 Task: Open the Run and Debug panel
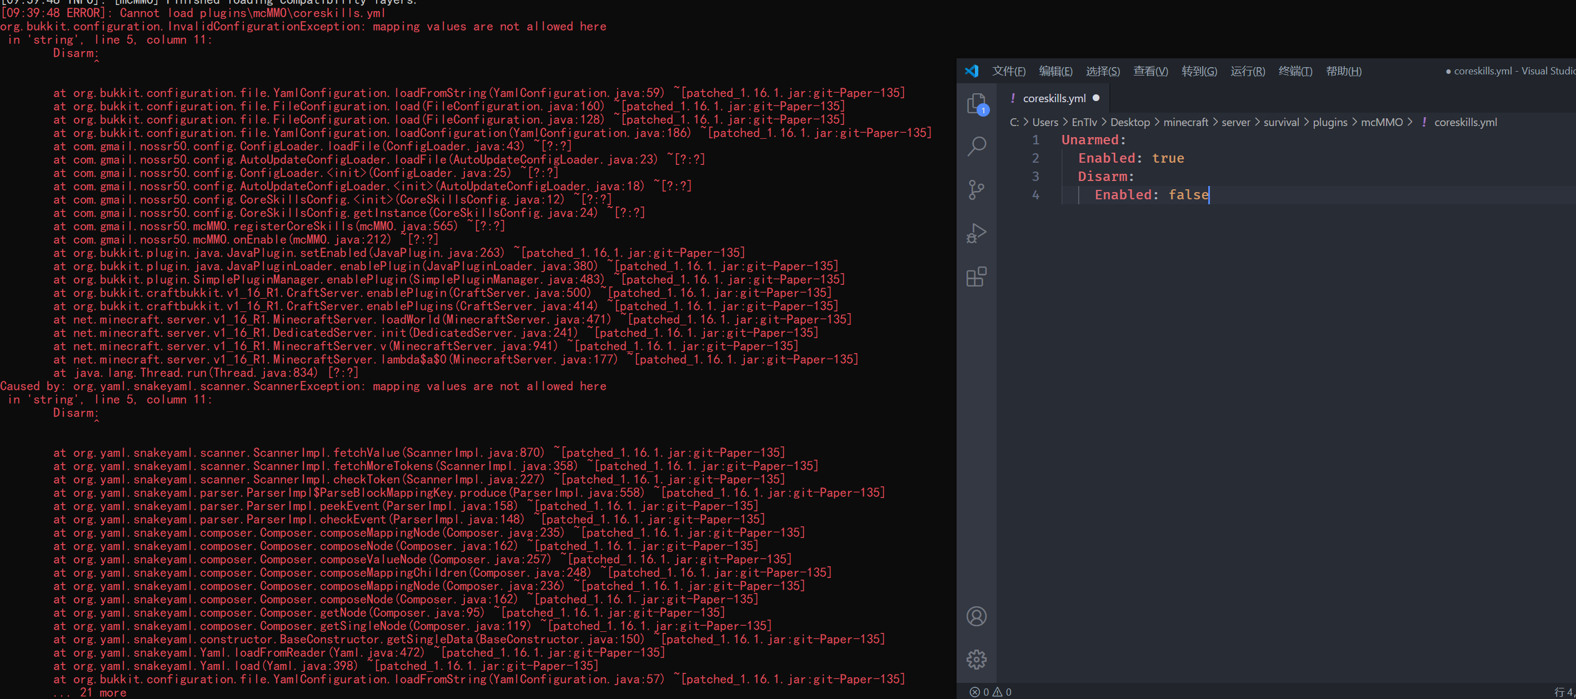coord(977,233)
